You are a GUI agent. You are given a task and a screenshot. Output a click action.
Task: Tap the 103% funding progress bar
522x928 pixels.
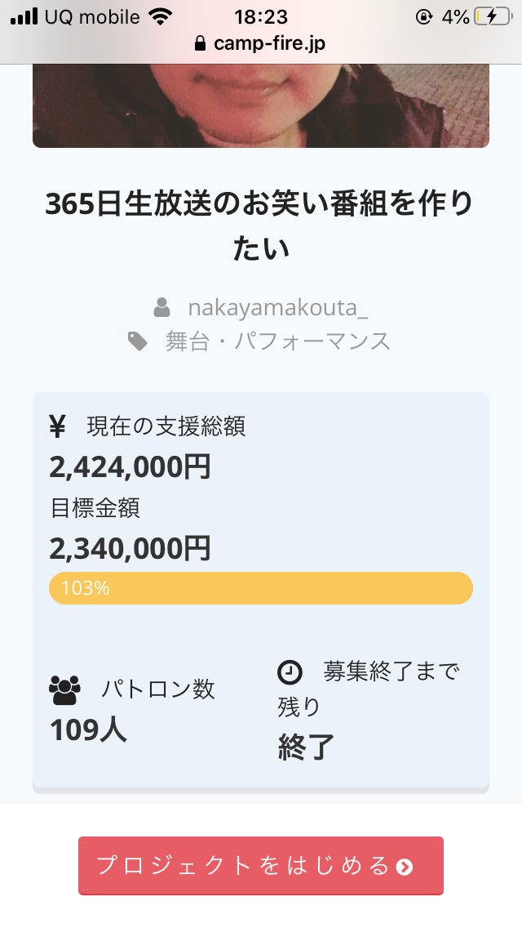click(261, 588)
